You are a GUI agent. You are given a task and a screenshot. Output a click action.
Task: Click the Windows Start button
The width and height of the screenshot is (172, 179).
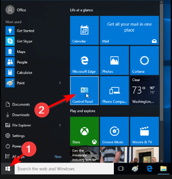click(8, 168)
